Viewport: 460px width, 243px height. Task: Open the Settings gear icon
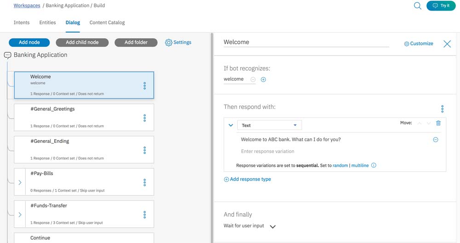tap(169, 42)
